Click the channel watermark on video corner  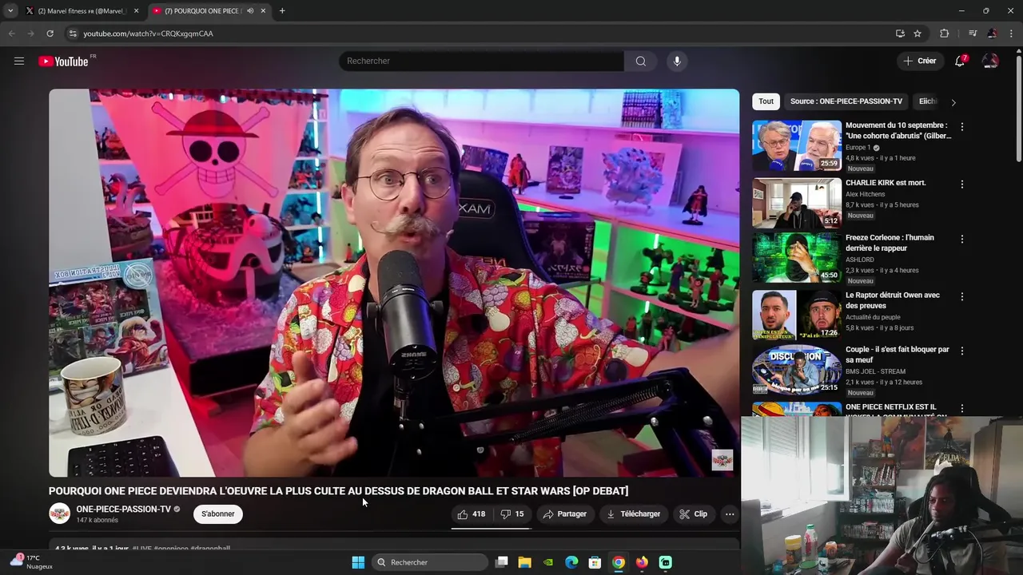(722, 460)
